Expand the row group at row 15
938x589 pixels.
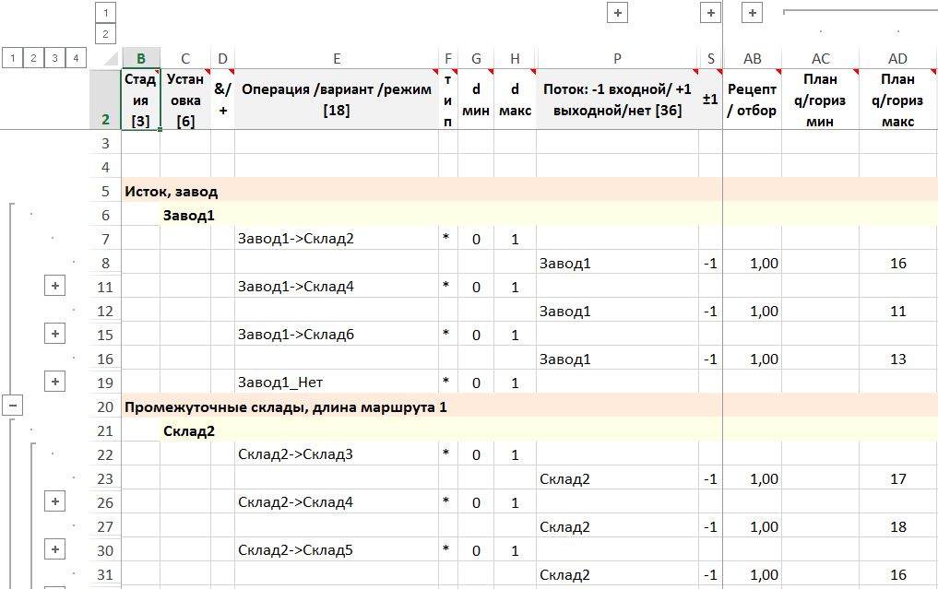pos(55,334)
